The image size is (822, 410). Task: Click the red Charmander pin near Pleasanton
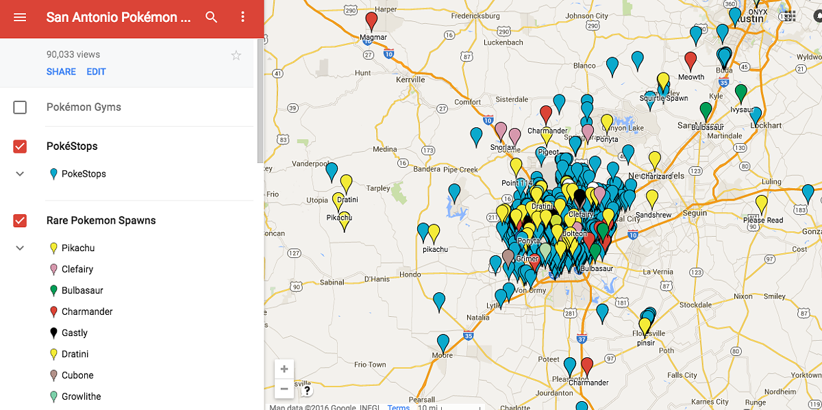(587, 367)
